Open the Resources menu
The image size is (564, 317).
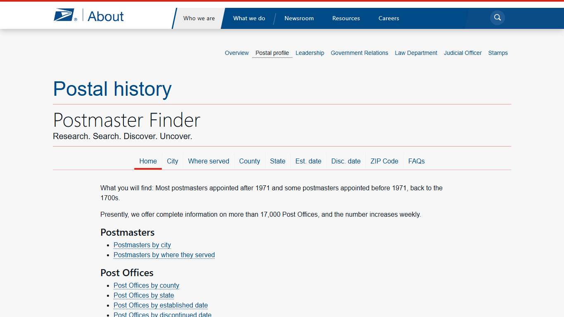click(346, 18)
